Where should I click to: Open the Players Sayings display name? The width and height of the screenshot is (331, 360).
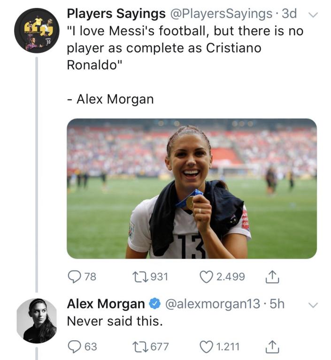(116, 14)
